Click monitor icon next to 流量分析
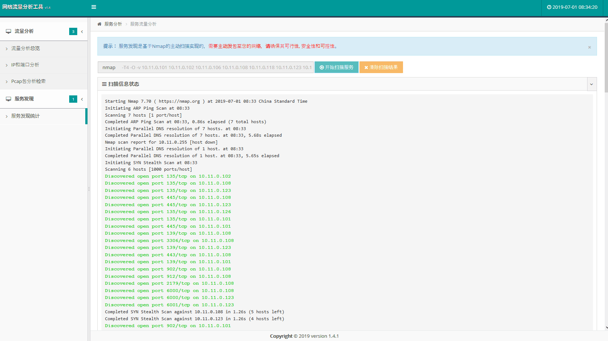Viewport: 608px width, 341px height. [x=8, y=31]
